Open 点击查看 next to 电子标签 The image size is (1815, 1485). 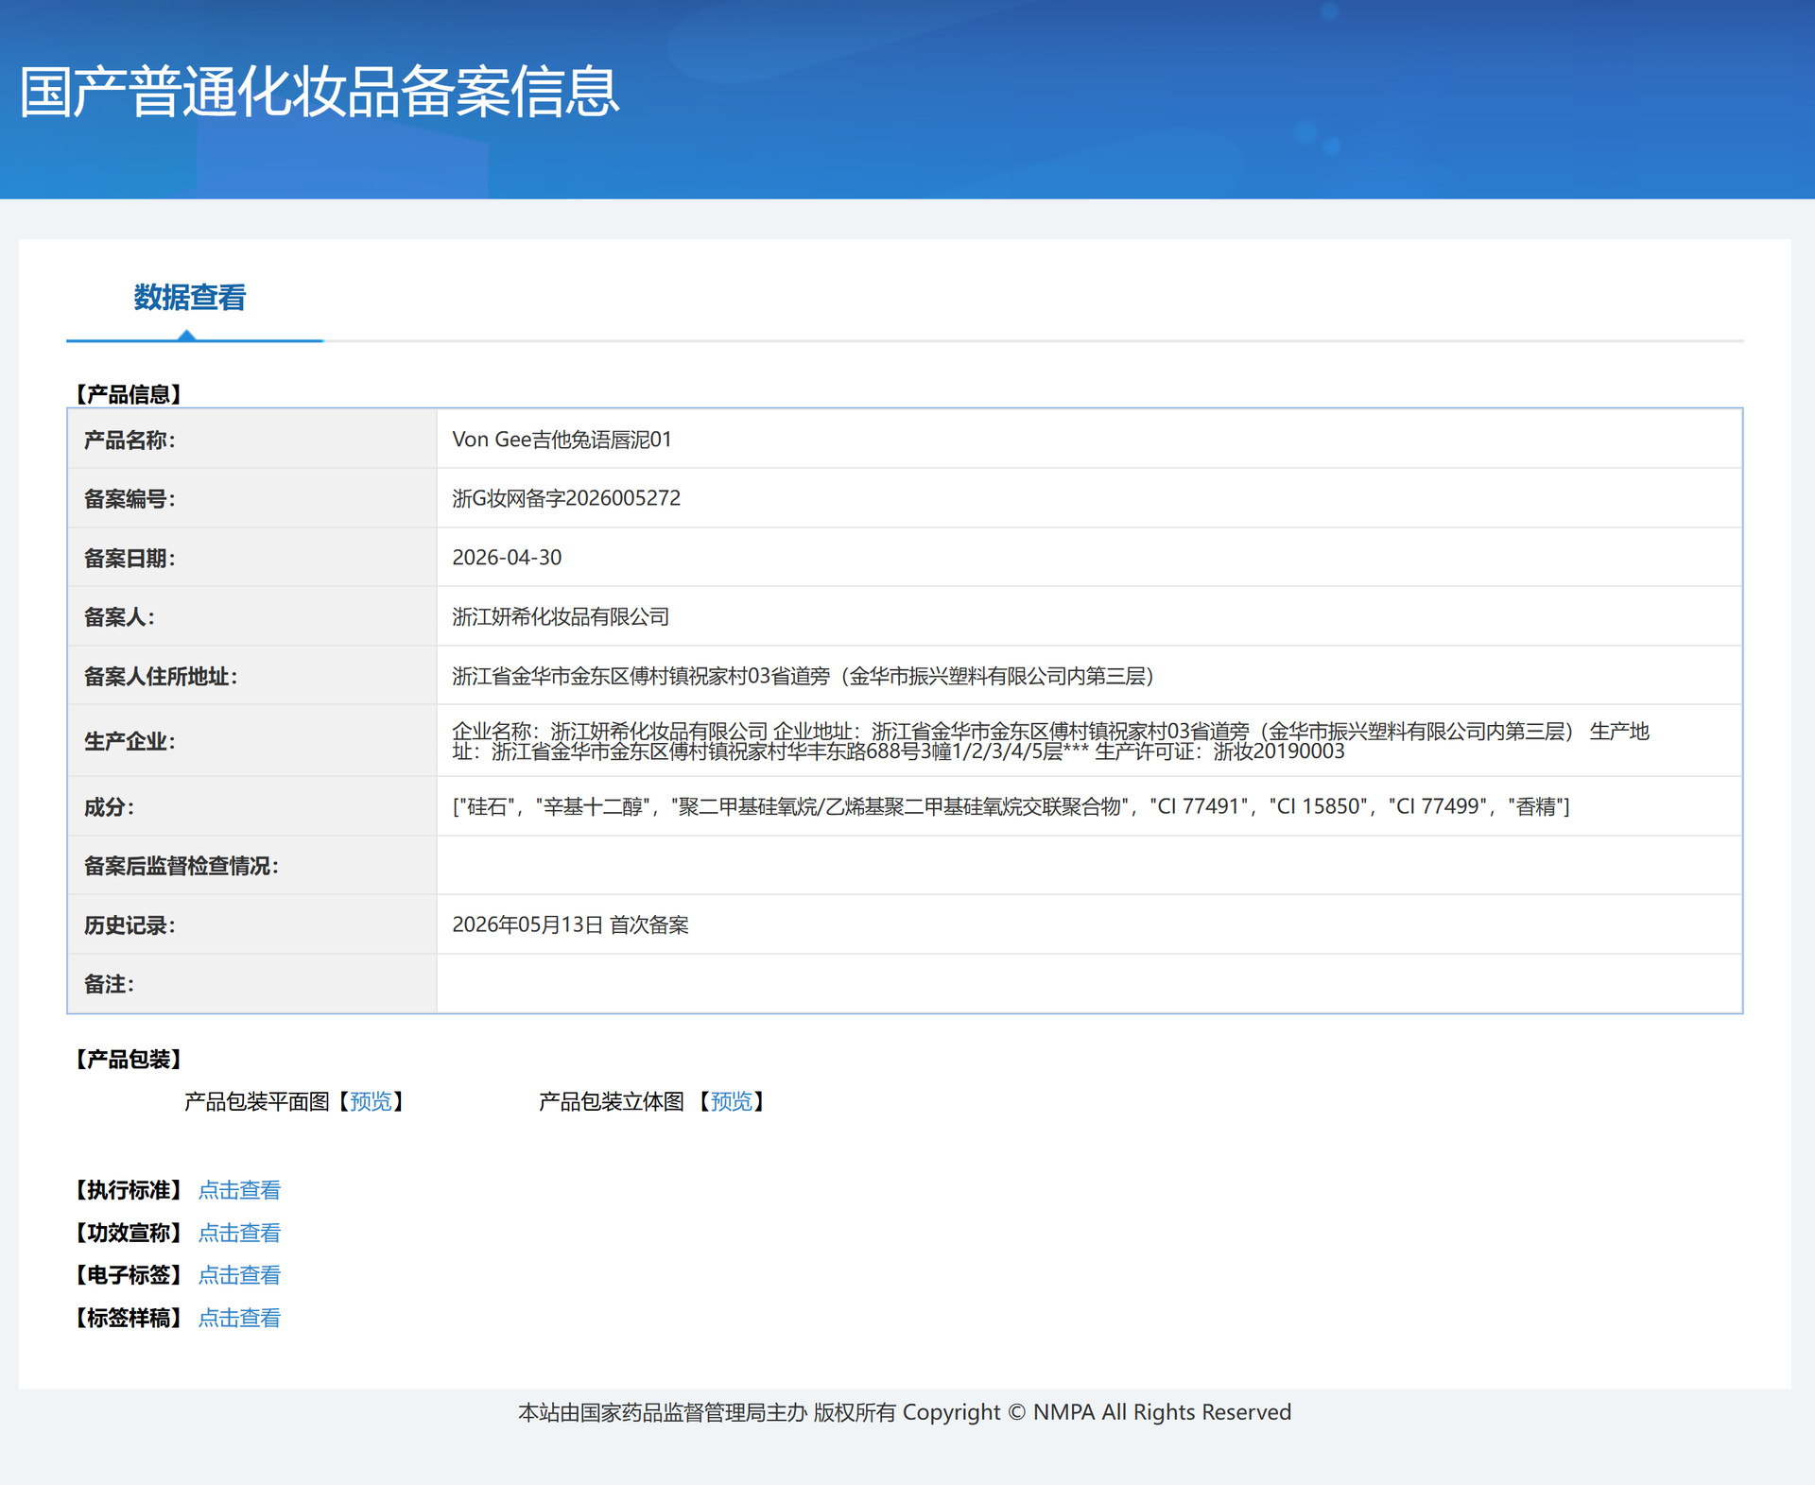tap(240, 1275)
